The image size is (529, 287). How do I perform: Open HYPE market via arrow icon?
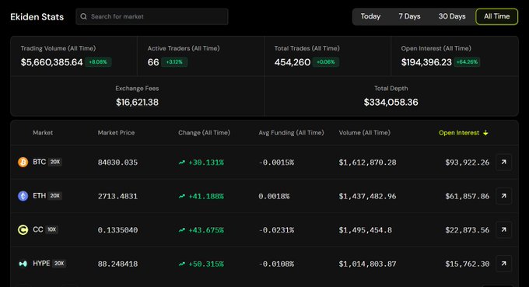coord(503,264)
